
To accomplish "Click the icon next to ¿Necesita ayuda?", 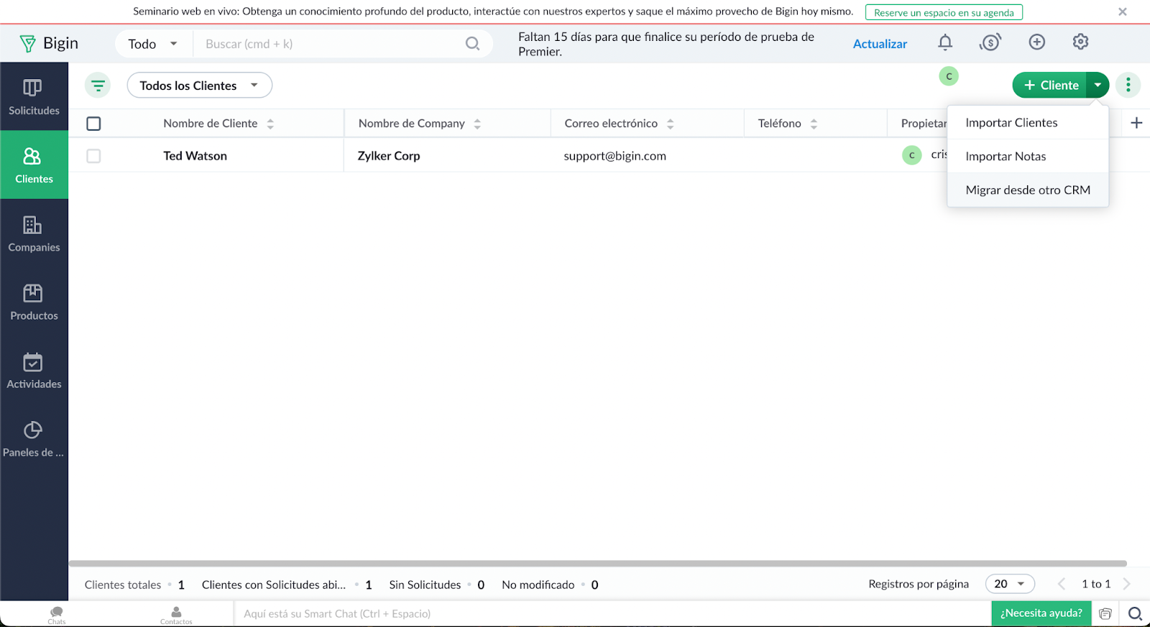I will point(1105,613).
